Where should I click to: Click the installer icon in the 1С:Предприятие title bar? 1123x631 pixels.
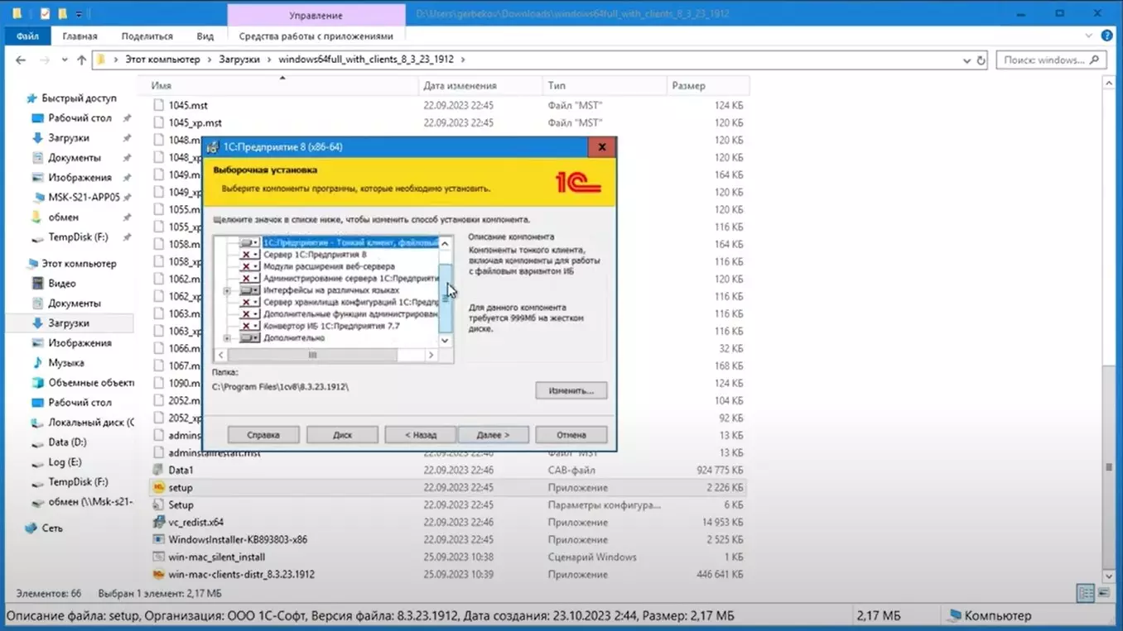pos(213,147)
